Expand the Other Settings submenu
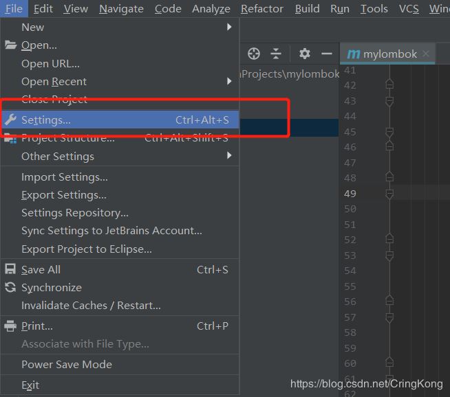450x397 pixels. tap(120, 157)
